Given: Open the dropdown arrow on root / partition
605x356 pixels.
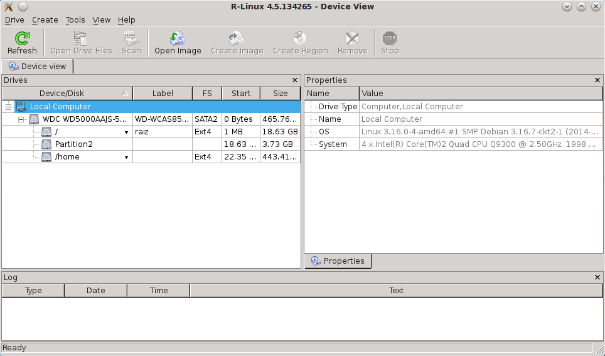Looking at the screenshot, I should point(126,132).
